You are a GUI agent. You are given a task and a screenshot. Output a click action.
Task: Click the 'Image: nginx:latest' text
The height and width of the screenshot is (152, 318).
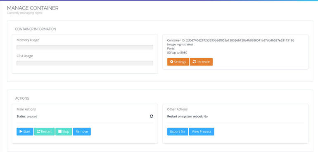tap(180, 44)
